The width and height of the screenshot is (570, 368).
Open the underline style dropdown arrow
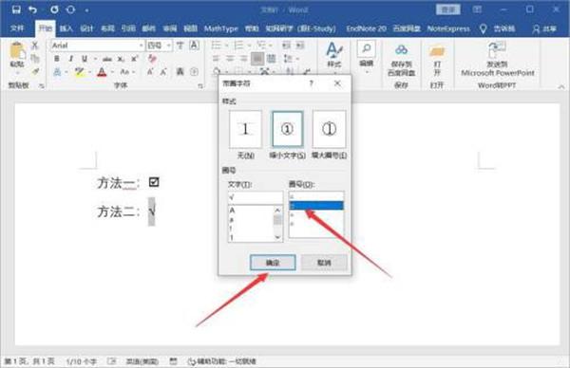click(95, 59)
